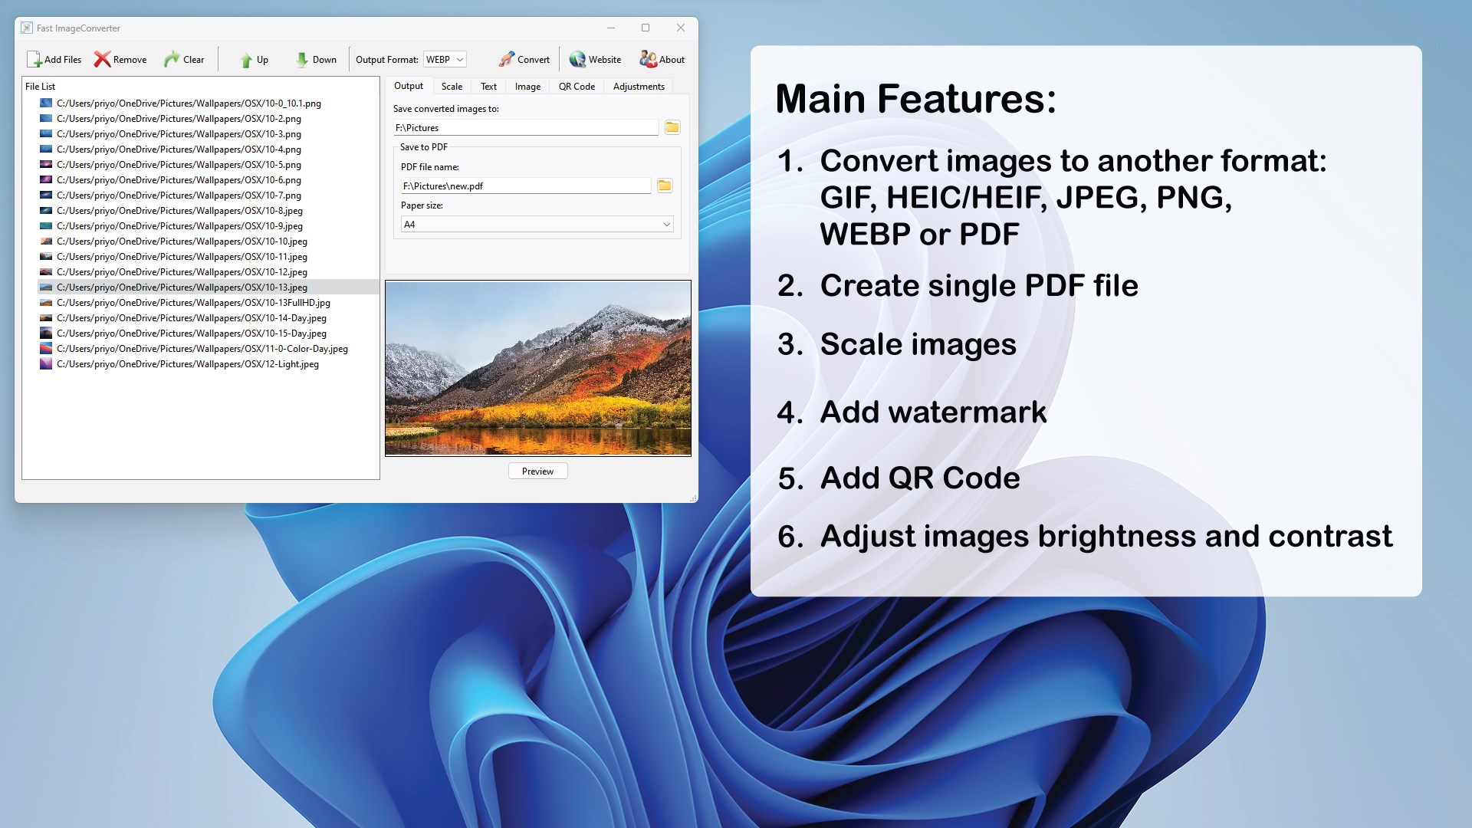The image size is (1472, 828).
Task: Click thumbnail icon of 10-0_10.1.png
Action: pyautogui.click(x=46, y=103)
